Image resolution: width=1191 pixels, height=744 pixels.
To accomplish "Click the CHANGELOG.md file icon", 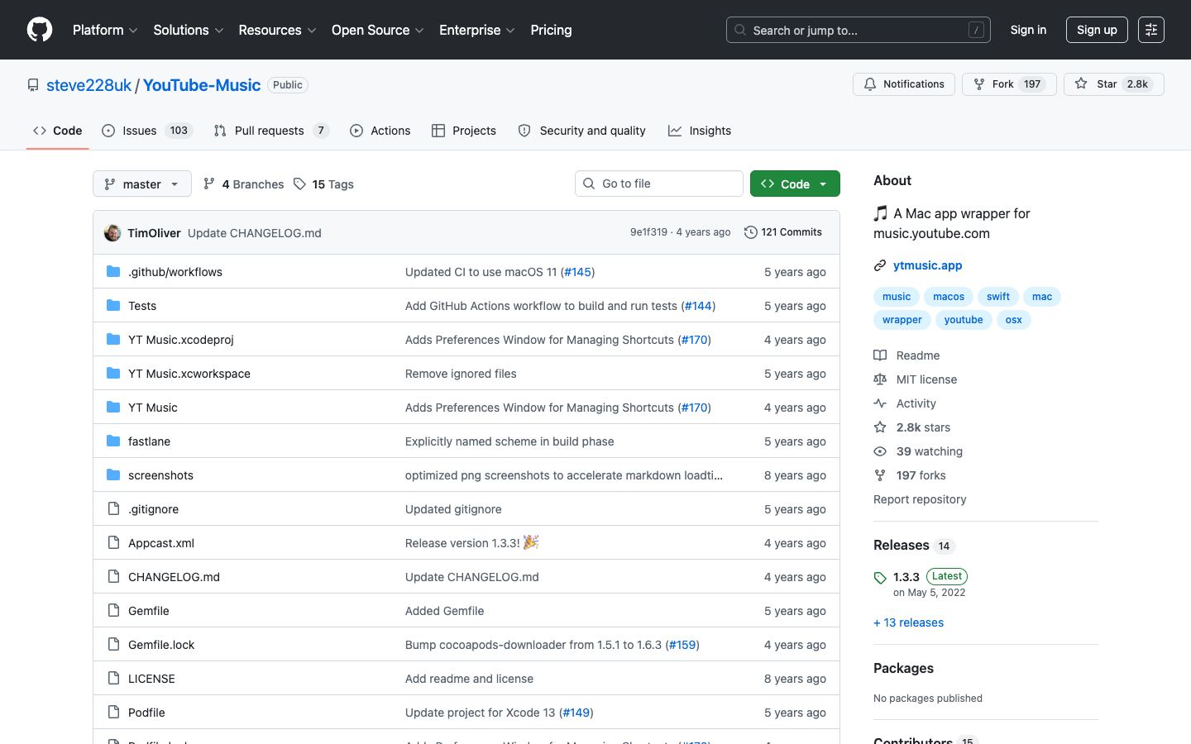I will tap(113, 576).
